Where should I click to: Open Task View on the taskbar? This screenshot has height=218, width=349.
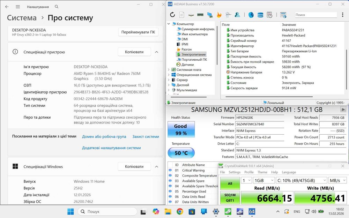point(143,212)
